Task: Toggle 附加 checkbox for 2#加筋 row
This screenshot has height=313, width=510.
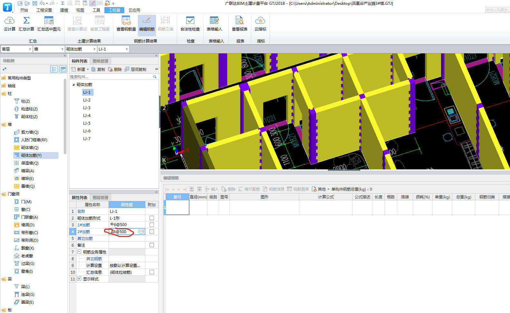Action: tap(152, 232)
